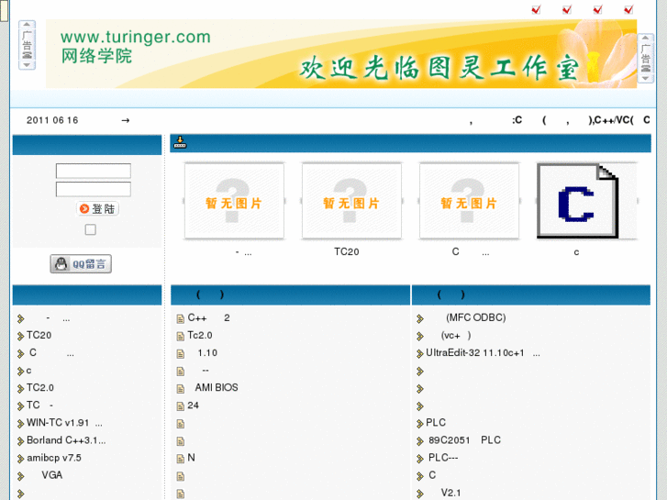
Task: Focus the password input field
Action: [94, 189]
